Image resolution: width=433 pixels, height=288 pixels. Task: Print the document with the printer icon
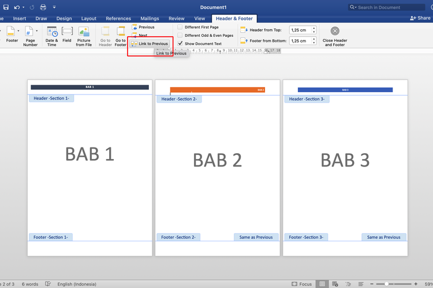click(x=43, y=7)
